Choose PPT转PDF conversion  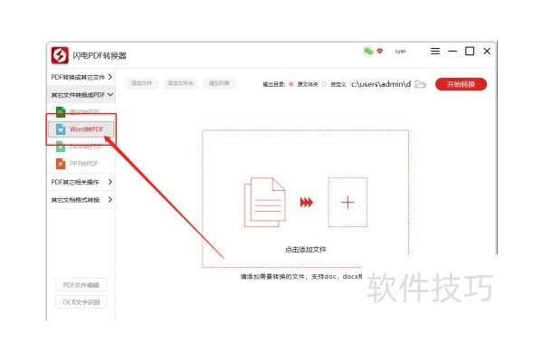81,164
